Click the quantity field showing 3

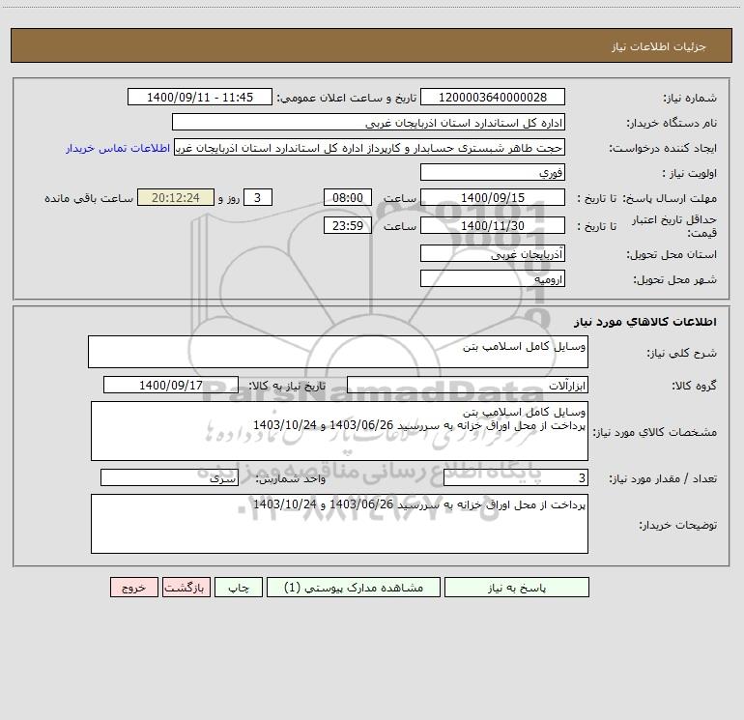[516, 478]
